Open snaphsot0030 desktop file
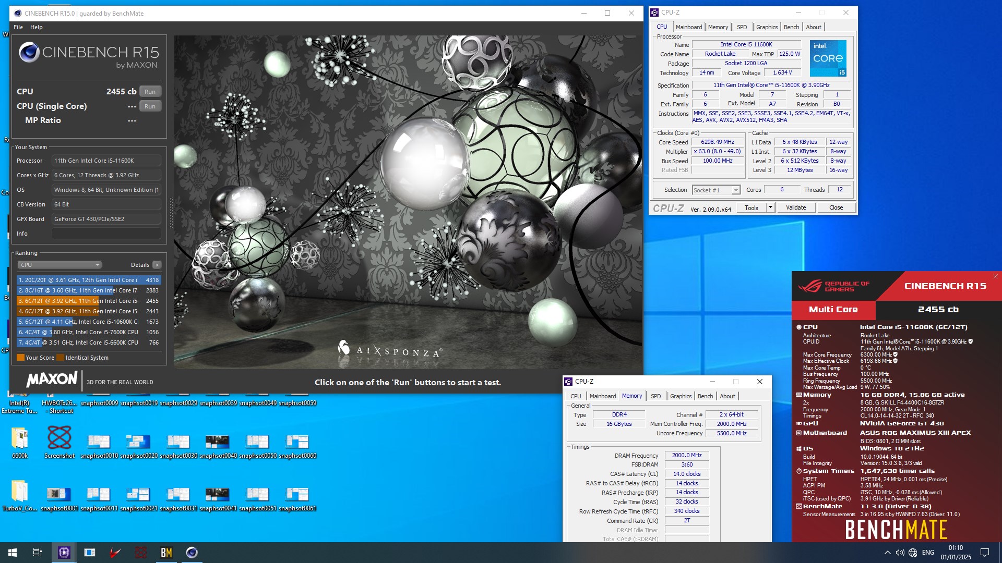 click(178, 446)
